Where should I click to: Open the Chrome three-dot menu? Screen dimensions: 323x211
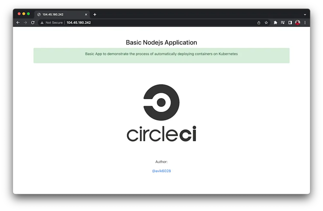305,22
